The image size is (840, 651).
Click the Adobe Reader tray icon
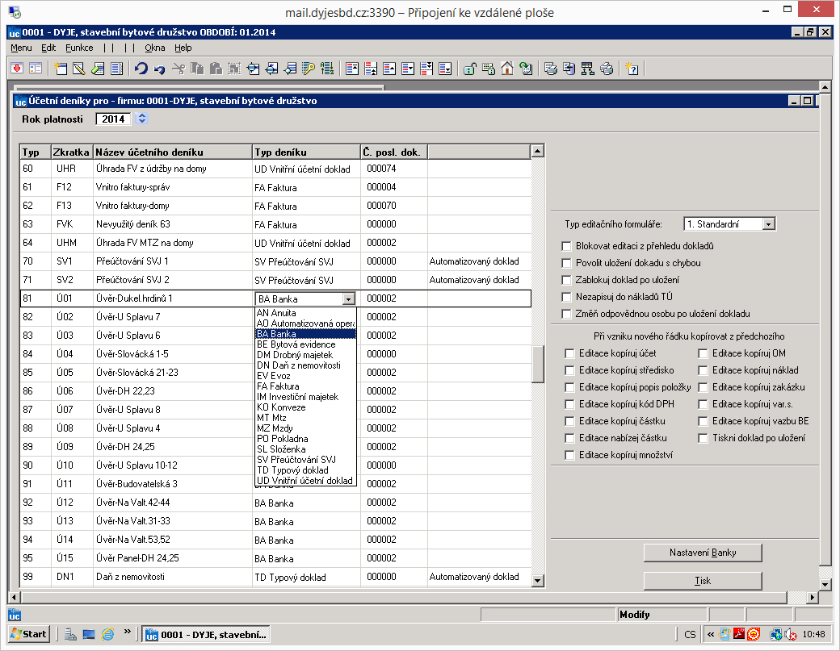[x=739, y=634]
